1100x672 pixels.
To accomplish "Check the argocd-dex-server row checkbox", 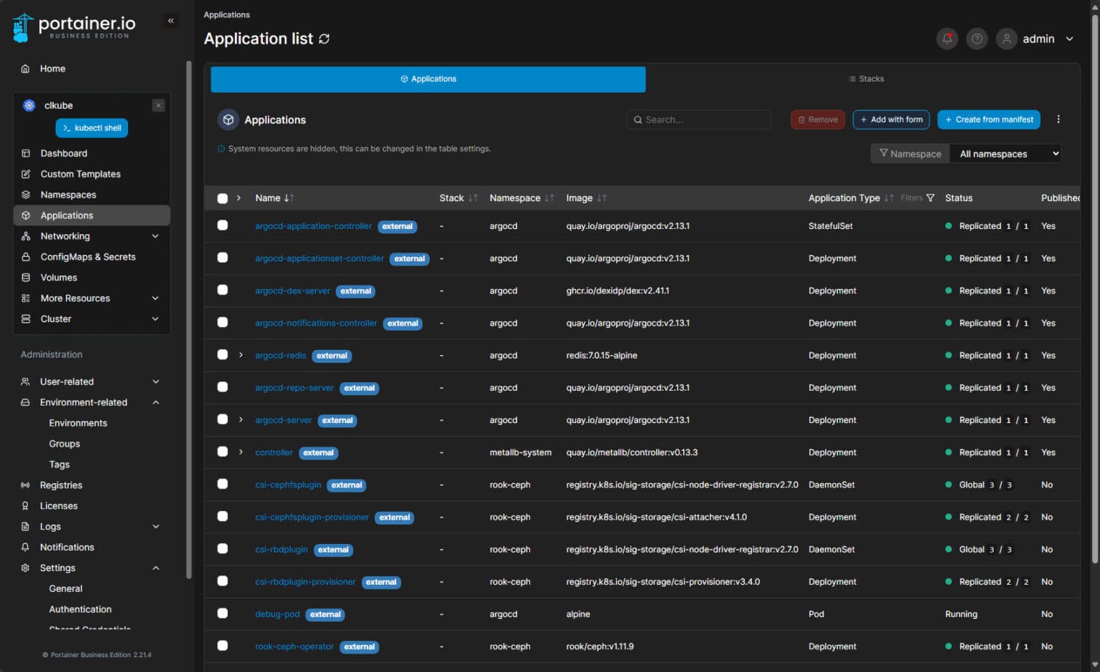I will [223, 290].
